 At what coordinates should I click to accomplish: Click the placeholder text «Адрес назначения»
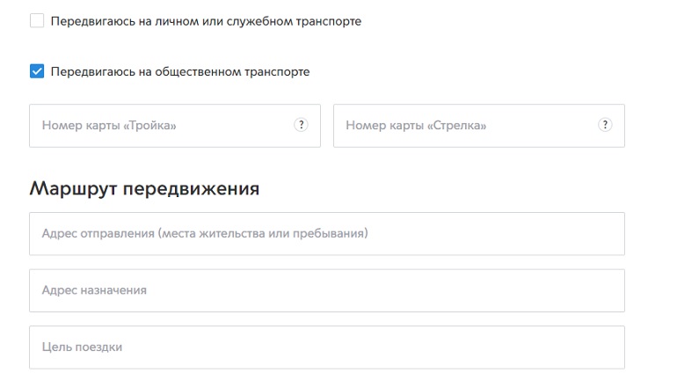click(x=94, y=290)
